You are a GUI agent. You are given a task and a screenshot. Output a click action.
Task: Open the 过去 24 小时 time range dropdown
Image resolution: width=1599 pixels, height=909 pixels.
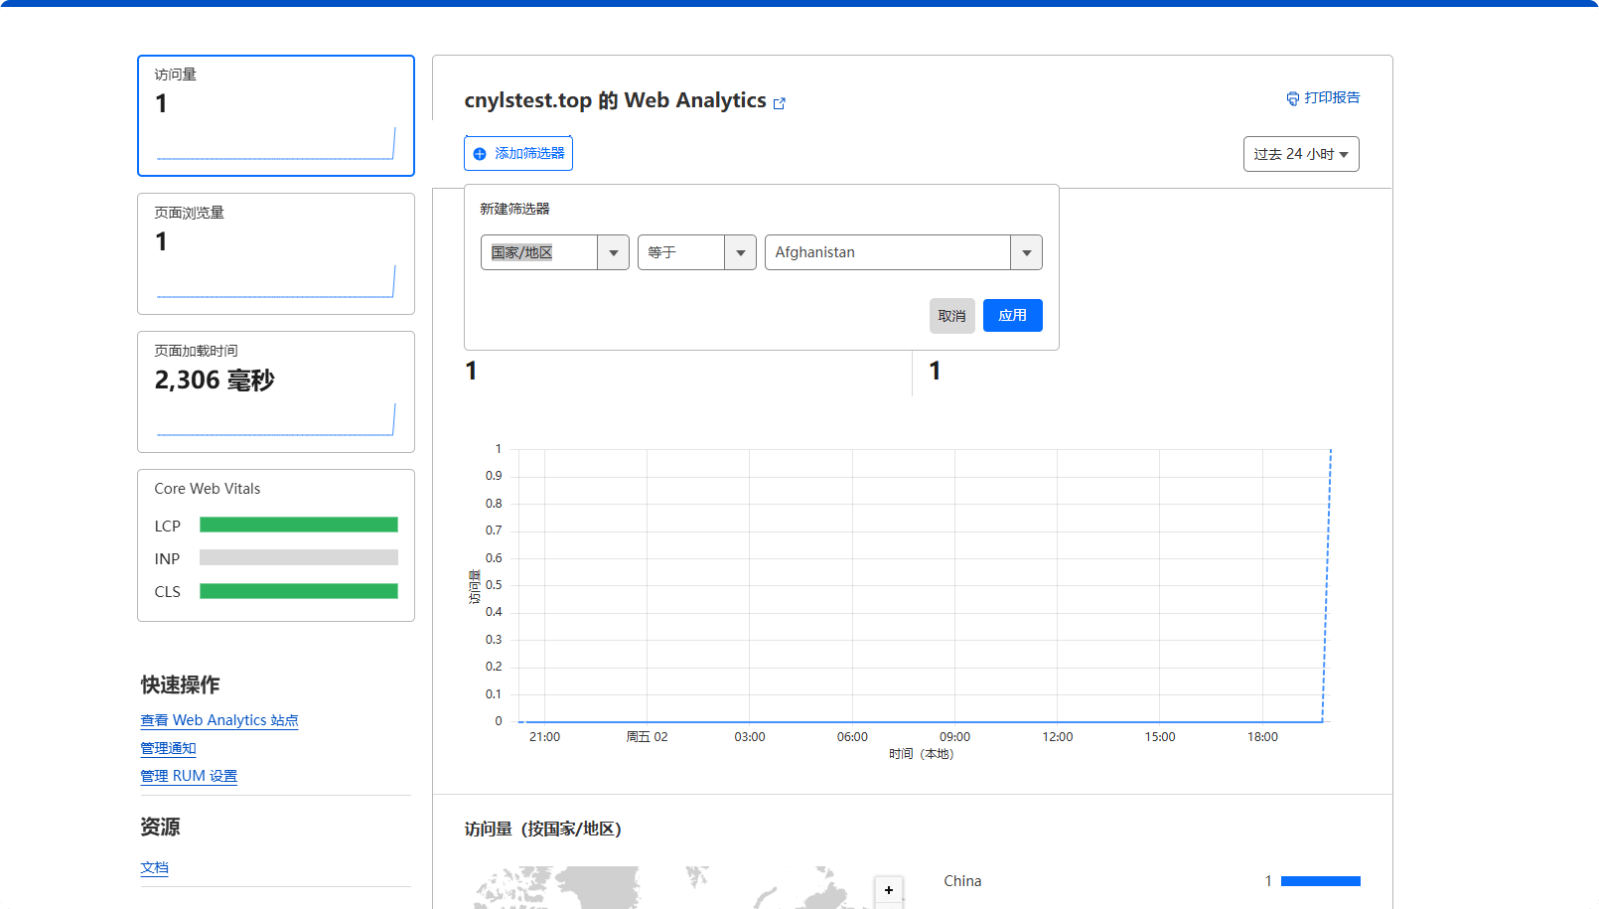click(x=1300, y=154)
